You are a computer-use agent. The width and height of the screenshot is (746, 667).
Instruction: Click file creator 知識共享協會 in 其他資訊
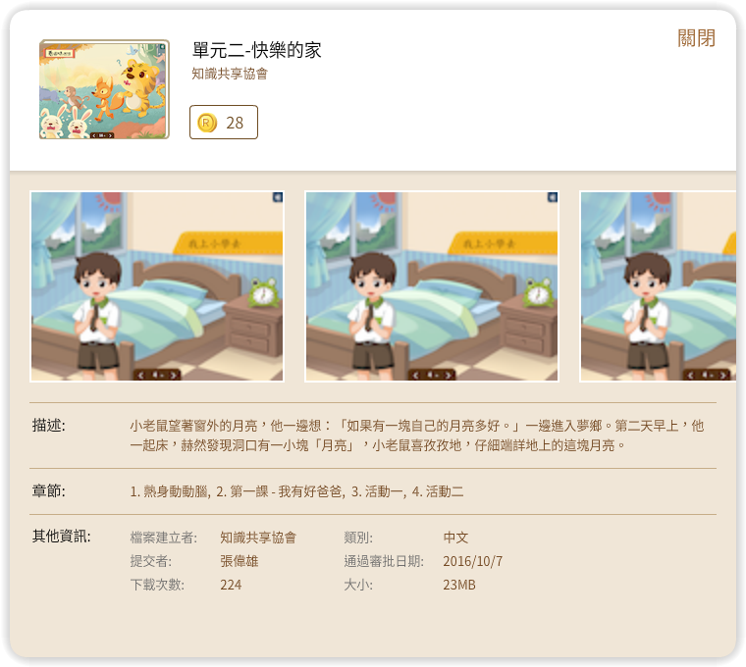tap(258, 538)
